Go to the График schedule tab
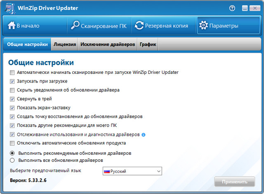This screenshot has width=264, height=194. [x=148, y=45]
